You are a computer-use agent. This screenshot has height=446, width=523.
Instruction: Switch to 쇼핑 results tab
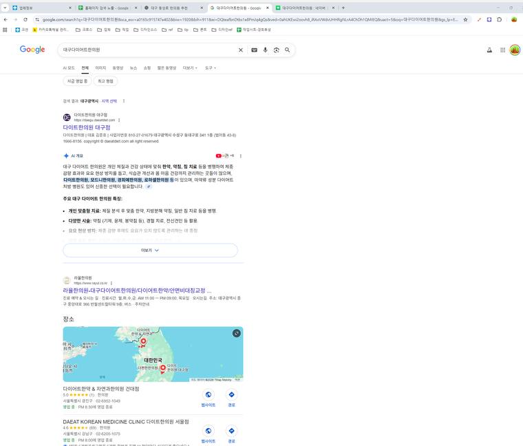click(147, 67)
